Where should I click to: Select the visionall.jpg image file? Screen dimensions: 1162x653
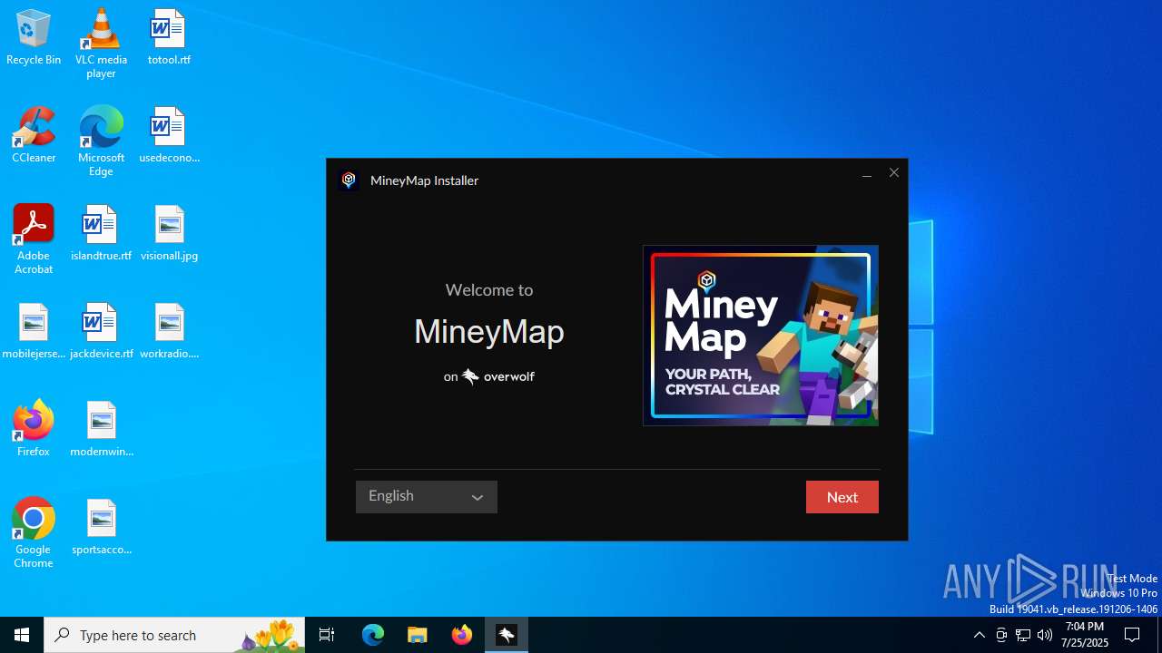tap(169, 233)
